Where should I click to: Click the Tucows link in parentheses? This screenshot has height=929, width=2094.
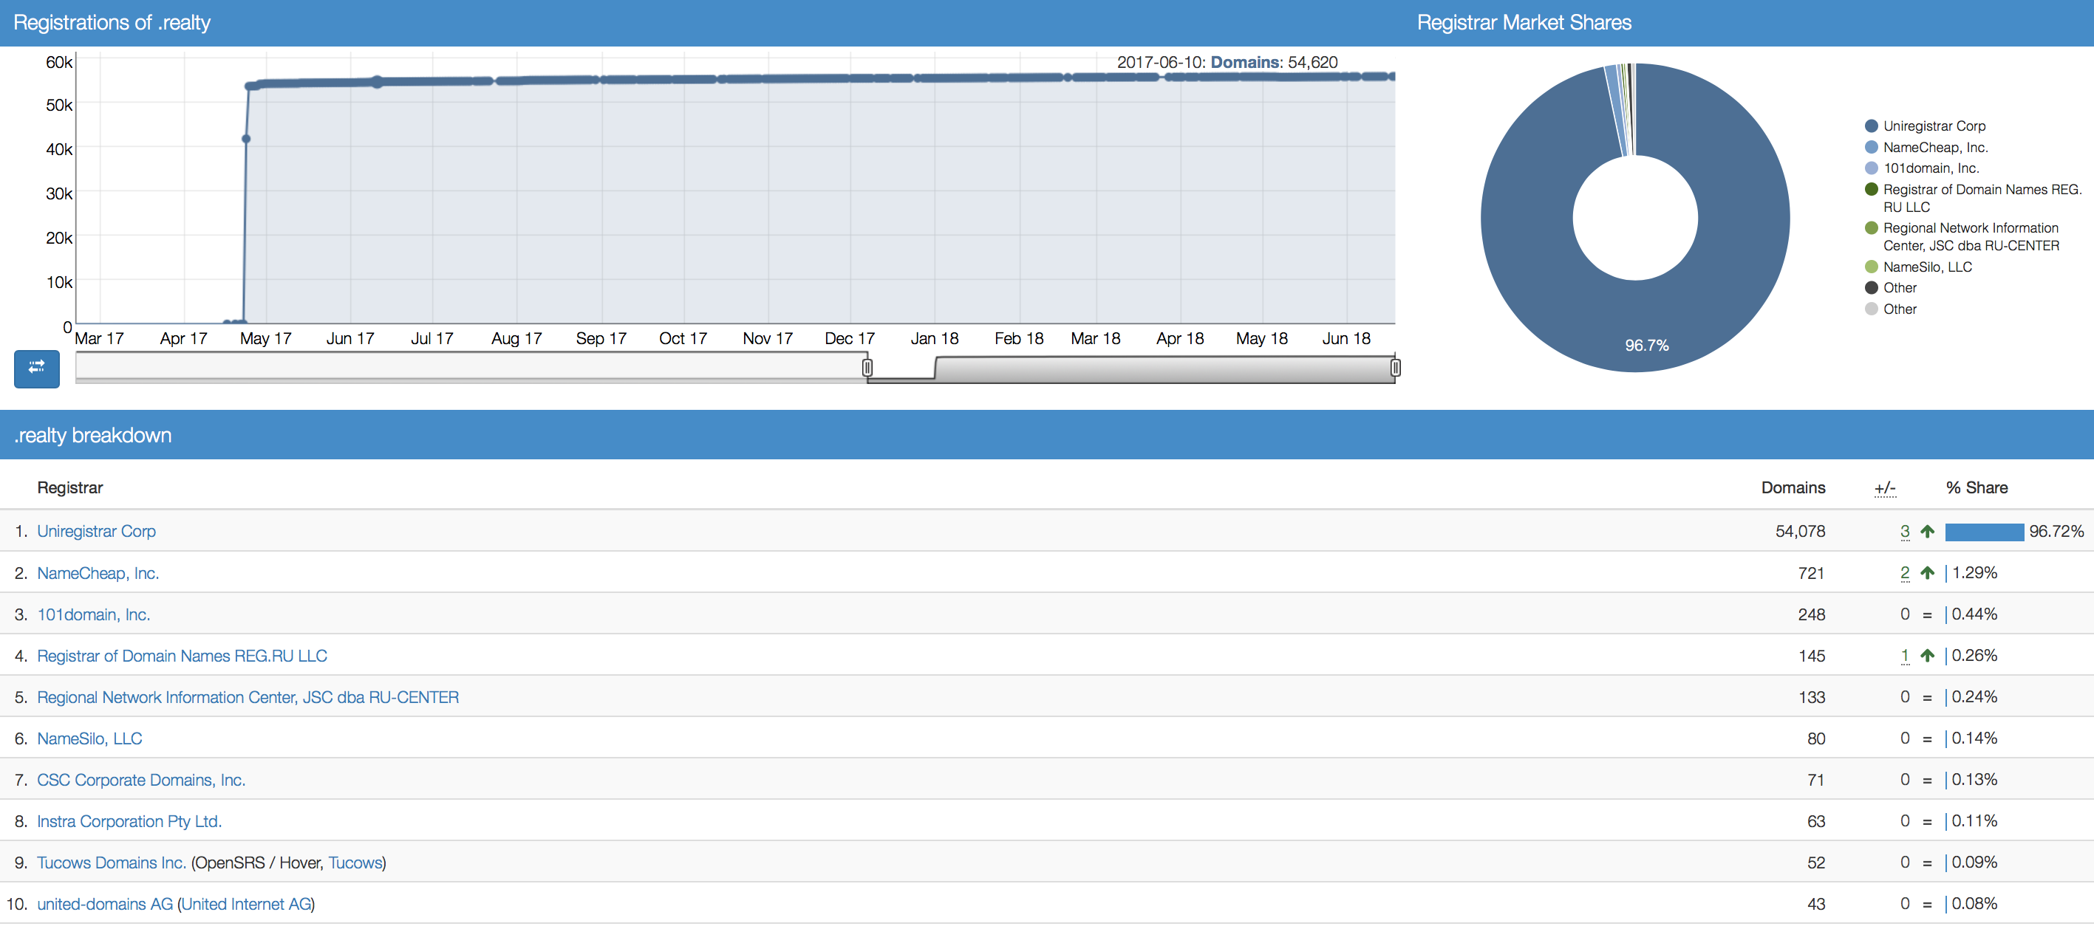point(355,863)
